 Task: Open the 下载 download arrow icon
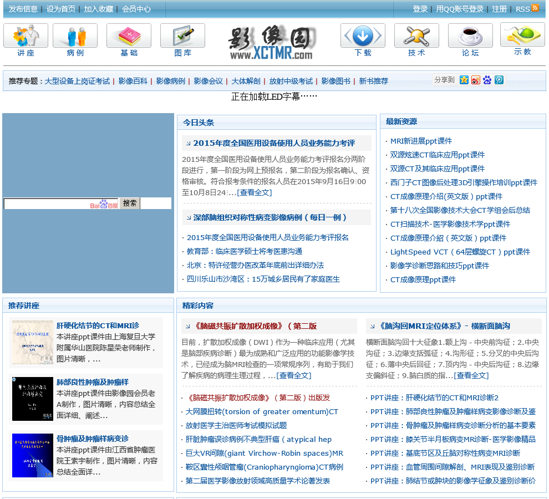363,35
